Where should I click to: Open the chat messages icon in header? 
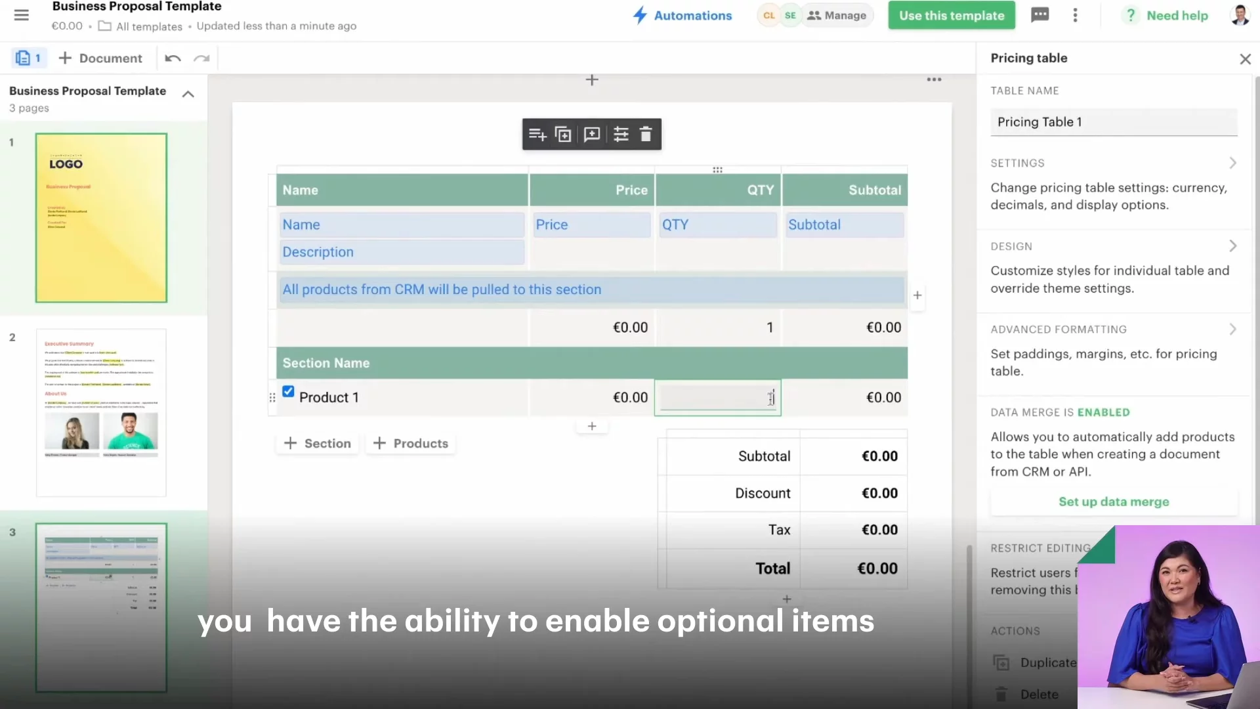pyautogui.click(x=1040, y=15)
